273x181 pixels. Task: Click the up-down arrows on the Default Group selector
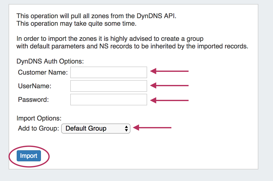126,129
